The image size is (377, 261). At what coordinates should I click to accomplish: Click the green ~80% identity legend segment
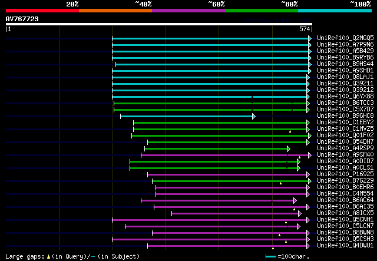[262, 11]
